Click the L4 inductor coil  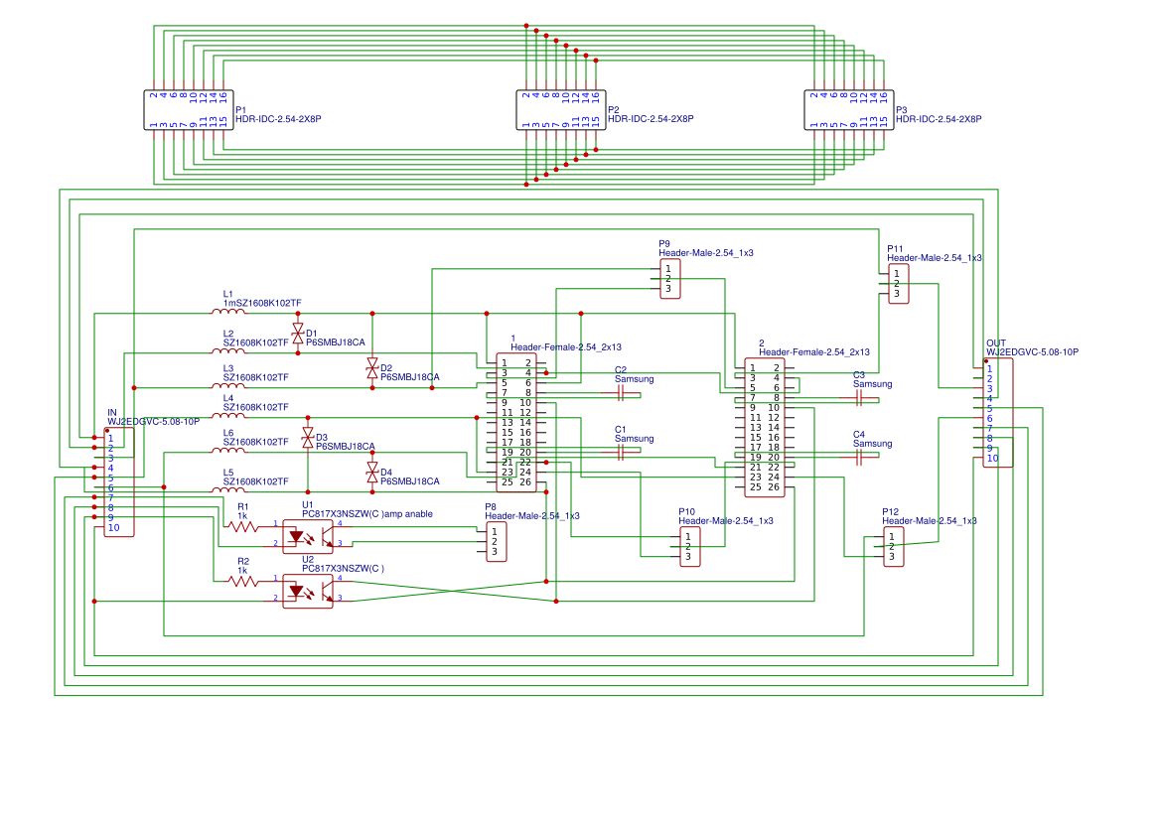[x=228, y=415]
